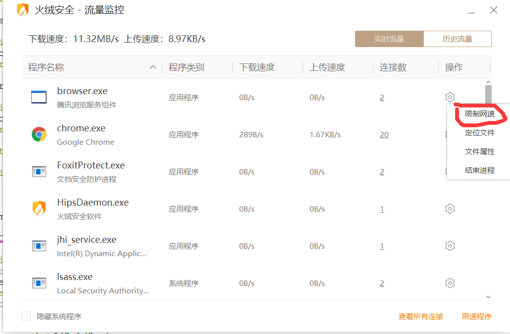Viewport: 510px width, 334px height.
Task: Enable the 隐藏系统程序 checkbox
Action: tap(25, 316)
